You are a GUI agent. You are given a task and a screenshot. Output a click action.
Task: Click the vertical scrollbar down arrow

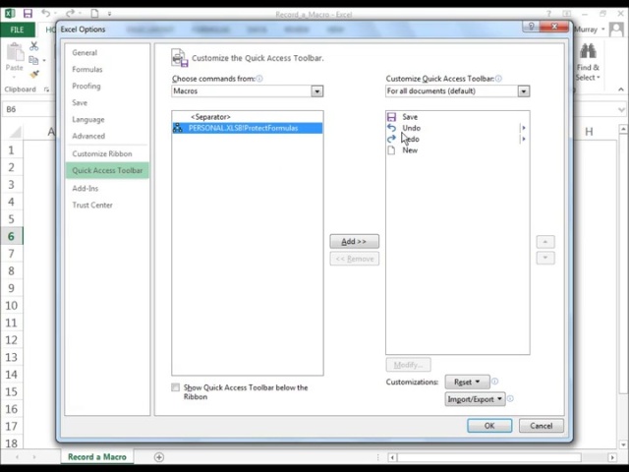tap(623, 444)
